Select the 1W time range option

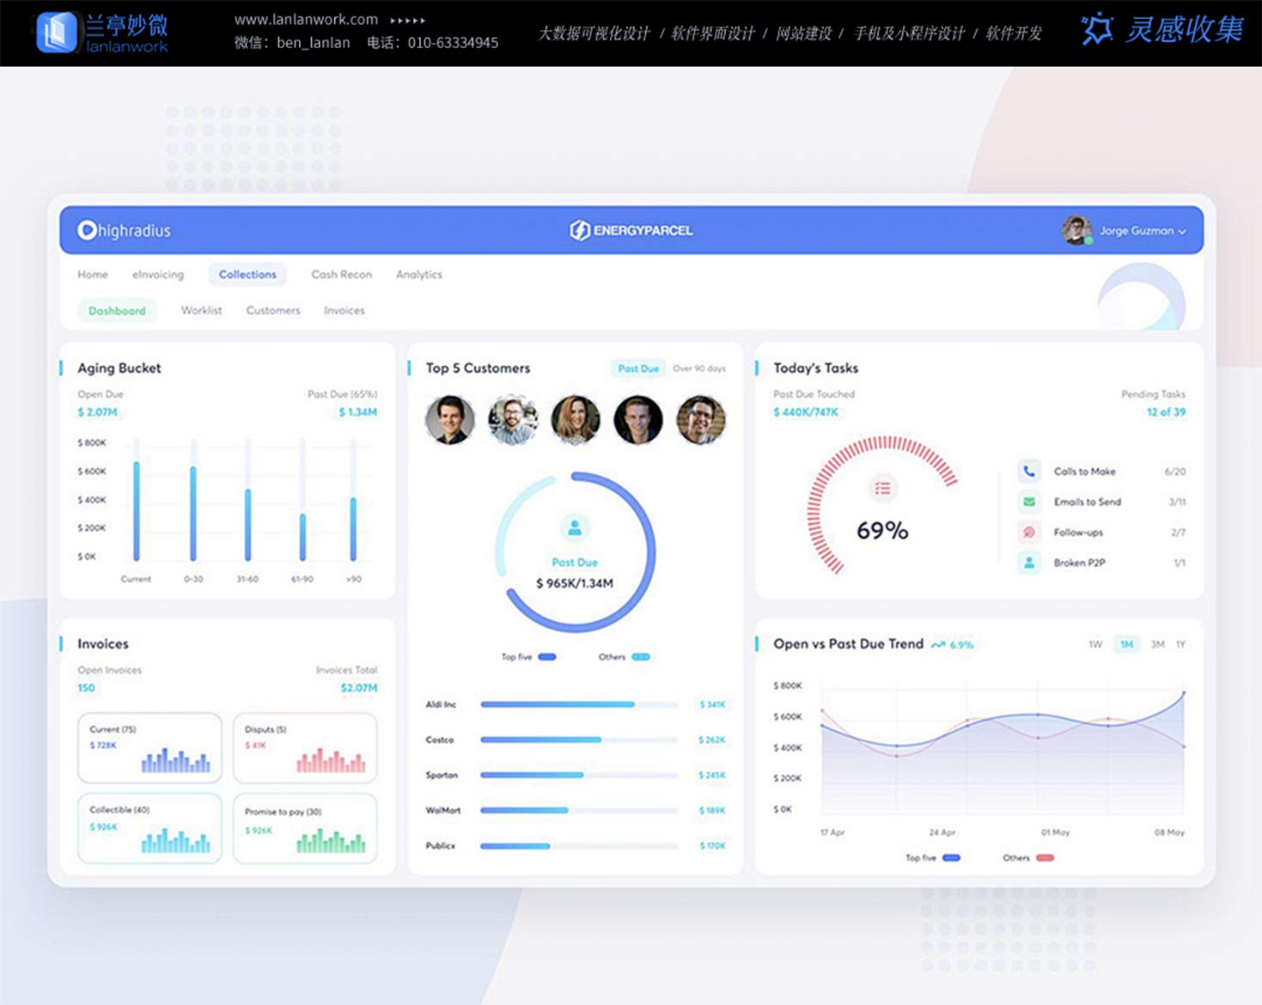(x=1095, y=644)
